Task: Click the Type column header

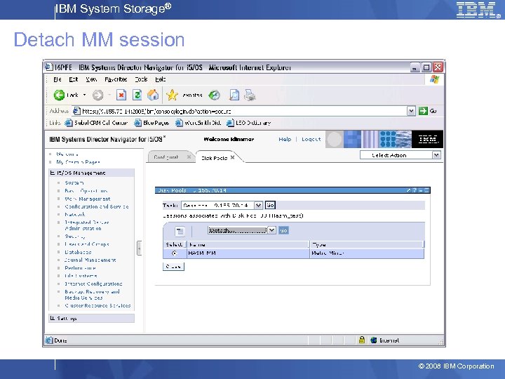Action: [x=367, y=245]
